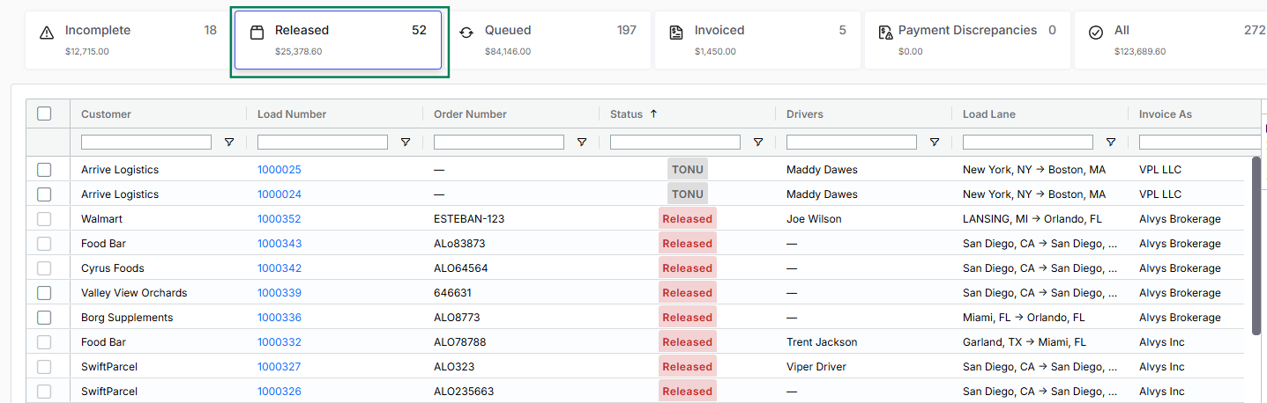This screenshot has width=1267, height=403.
Task: Click the Released calendar icon
Action: tap(257, 33)
